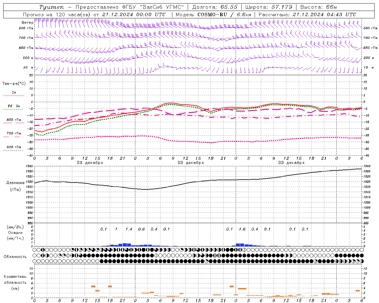This screenshot has height=303, width=379.
Task: Click the 850 гПа entry in temperature legend
Action: [x=14, y=120]
